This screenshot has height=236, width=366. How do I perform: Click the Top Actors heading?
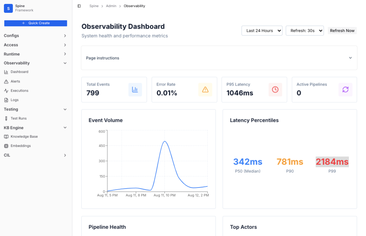243,227
